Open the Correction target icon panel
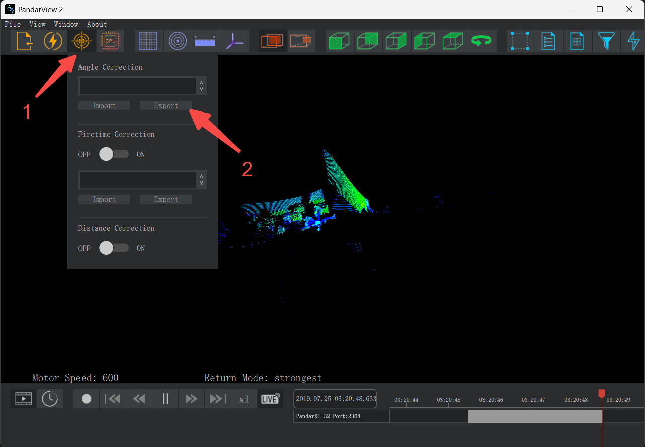Image resolution: width=645 pixels, height=447 pixels. point(81,41)
